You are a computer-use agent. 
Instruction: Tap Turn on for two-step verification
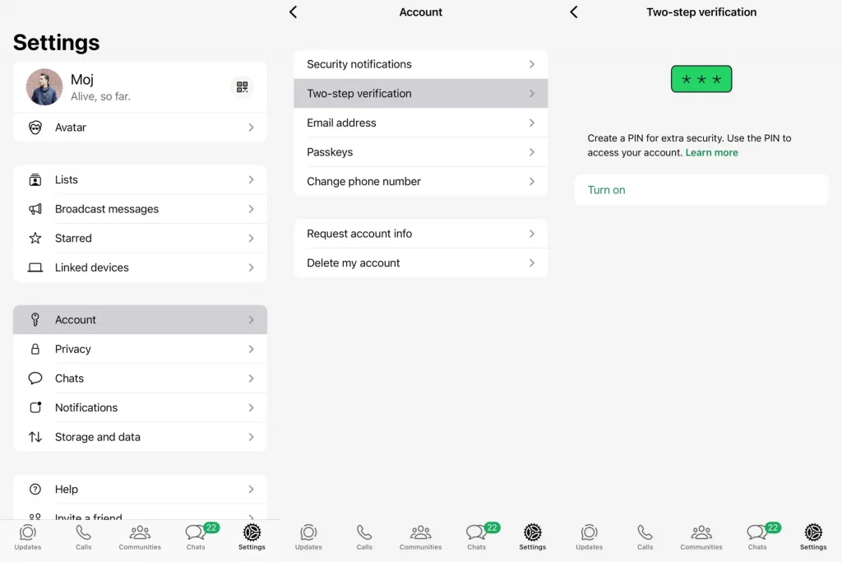[607, 190]
